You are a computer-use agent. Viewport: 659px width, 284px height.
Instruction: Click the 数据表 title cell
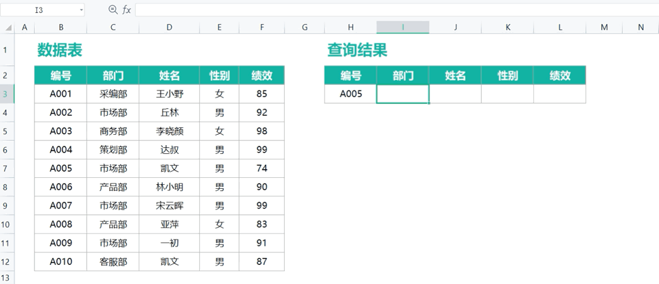coord(60,50)
